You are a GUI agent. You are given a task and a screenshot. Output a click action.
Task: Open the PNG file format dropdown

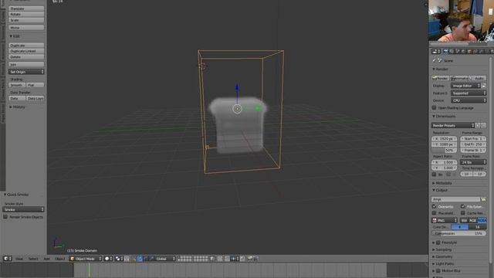445,220
